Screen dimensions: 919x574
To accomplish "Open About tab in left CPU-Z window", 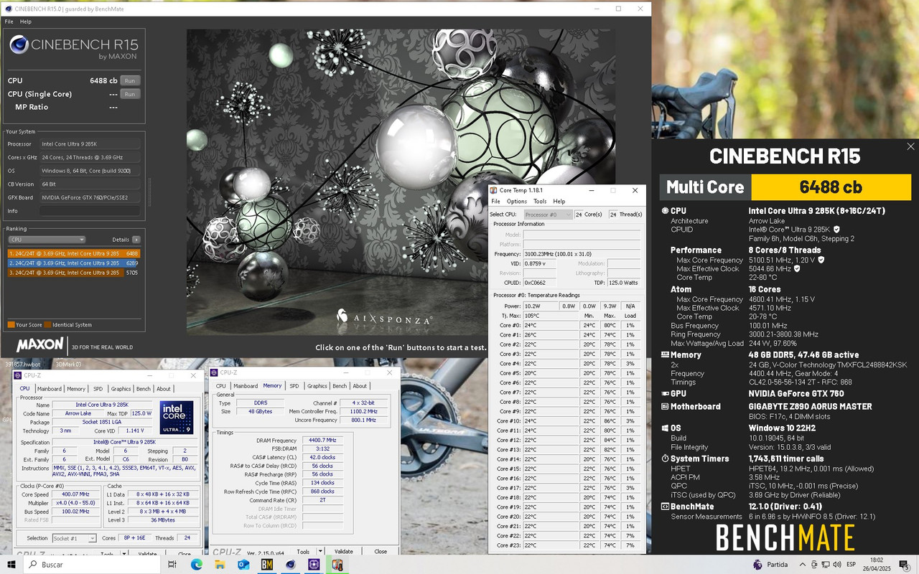I will pos(164,389).
